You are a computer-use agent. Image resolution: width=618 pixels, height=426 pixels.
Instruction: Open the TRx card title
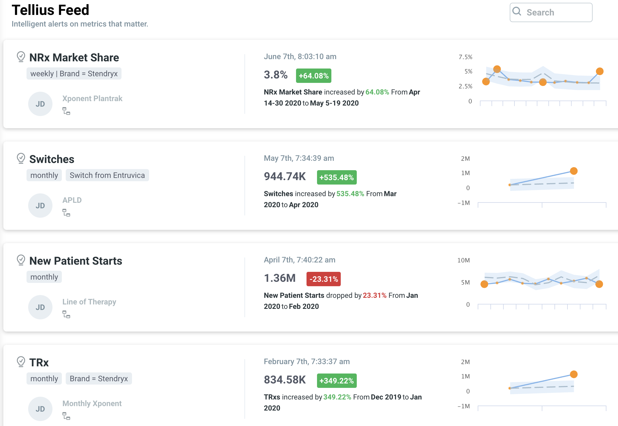[39, 362]
